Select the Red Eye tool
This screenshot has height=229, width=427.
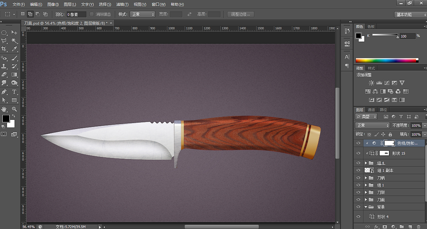pyautogui.click(x=4, y=58)
